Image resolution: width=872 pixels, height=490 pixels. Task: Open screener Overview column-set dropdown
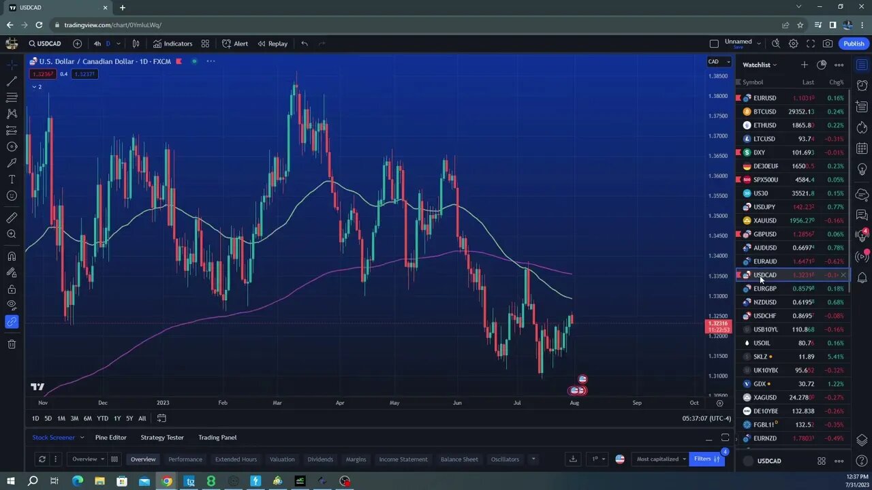89,459
